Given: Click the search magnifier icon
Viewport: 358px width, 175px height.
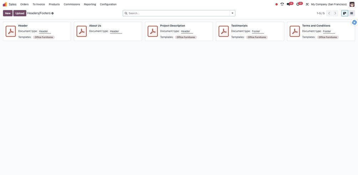Looking at the screenshot, I should [126, 13].
